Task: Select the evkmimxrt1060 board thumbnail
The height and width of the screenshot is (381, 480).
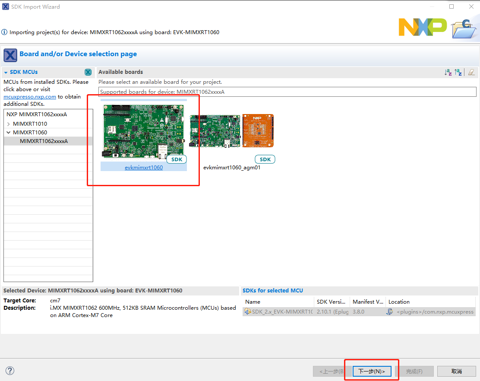Action: pyautogui.click(x=144, y=132)
